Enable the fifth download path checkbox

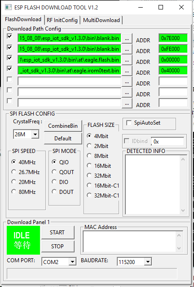(9, 79)
